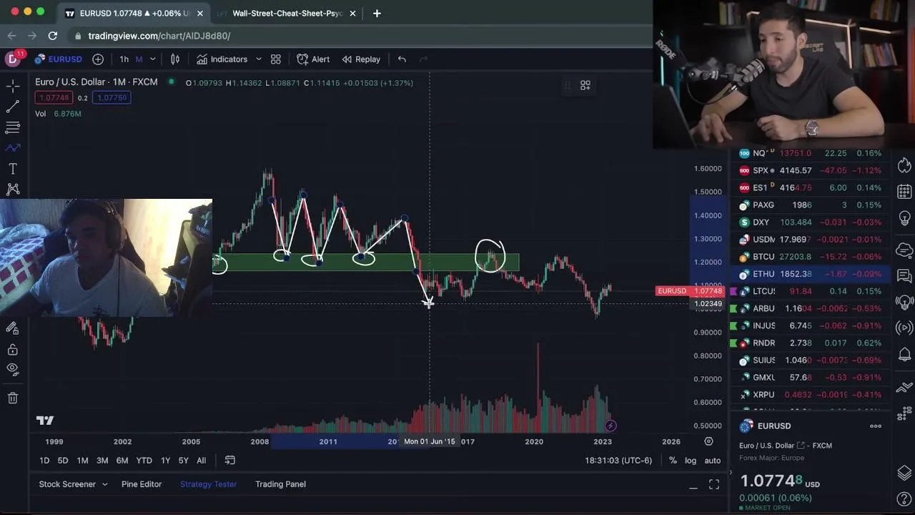Select the ETHU watchlist row
The image size is (915, 515).
[811, 274]
